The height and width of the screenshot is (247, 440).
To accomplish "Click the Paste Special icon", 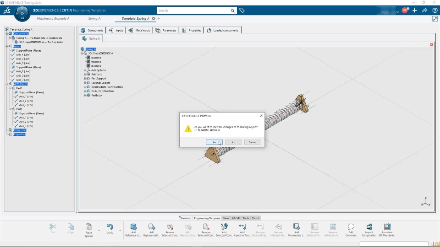I will pos(88,226).
